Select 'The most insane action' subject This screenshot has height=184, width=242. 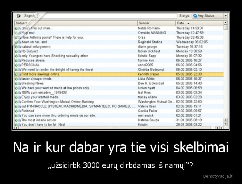(38, 120)
